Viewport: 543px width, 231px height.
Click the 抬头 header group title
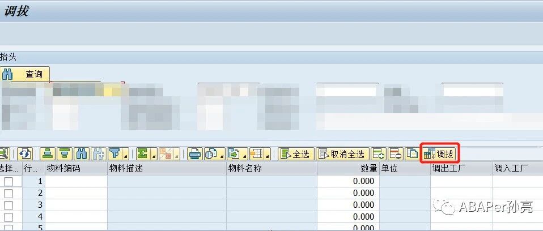pos(8,57)
